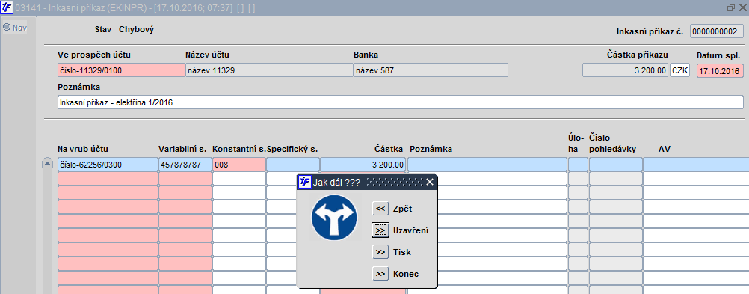Click the iF icon in dialog title

[x=304, y=182]
